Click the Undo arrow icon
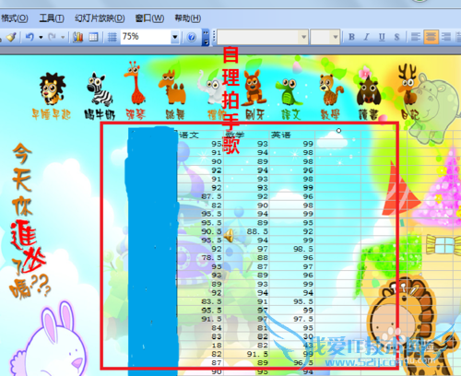 click(x=30, y=37)
